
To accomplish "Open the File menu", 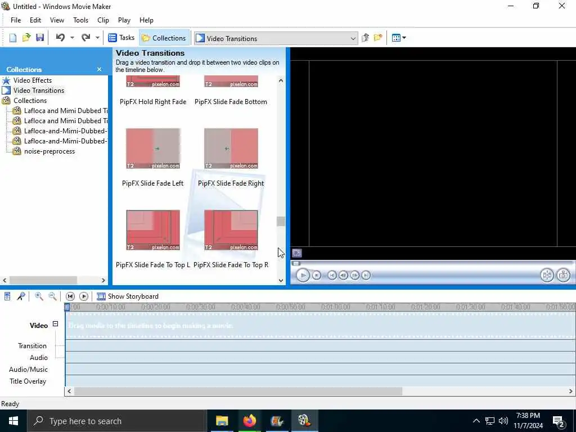I will coord(16,20).
